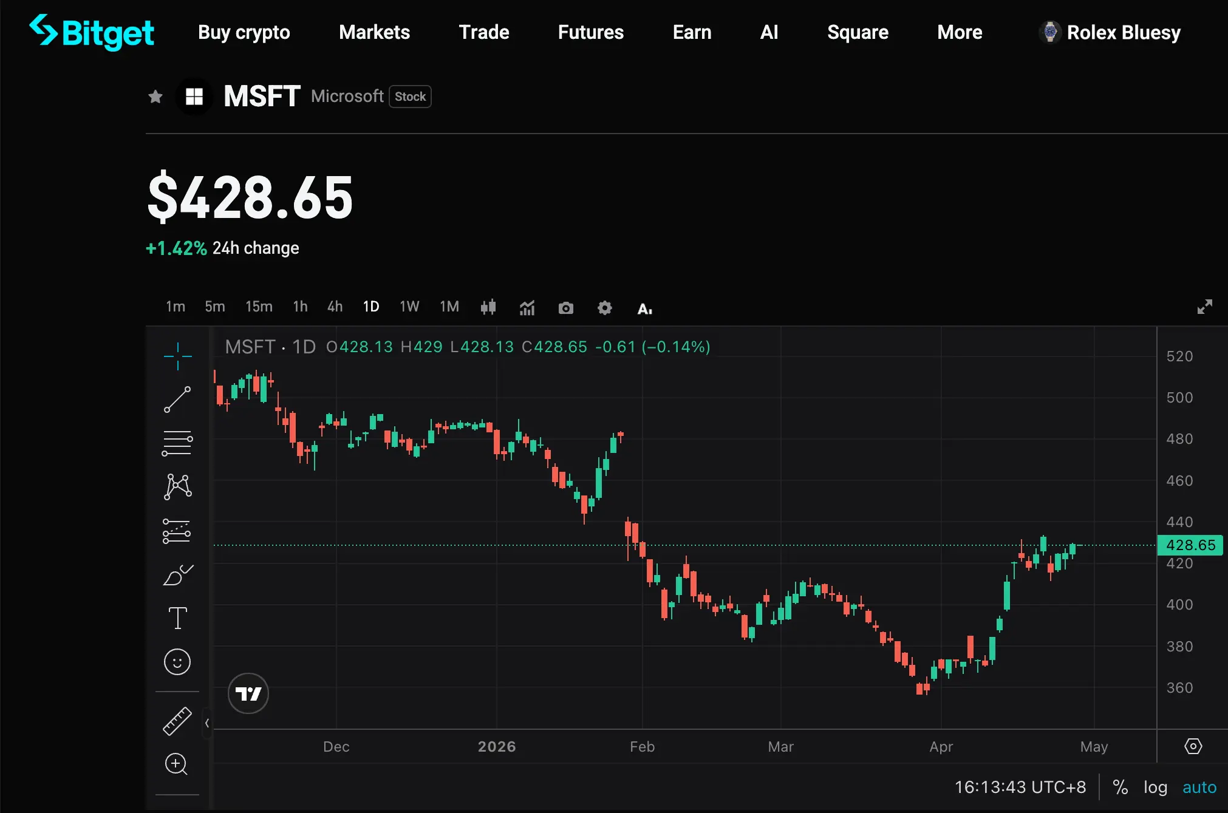Add MSFT to favorites with star
This screenshot has height=813, width=1228.
point(155,97)
